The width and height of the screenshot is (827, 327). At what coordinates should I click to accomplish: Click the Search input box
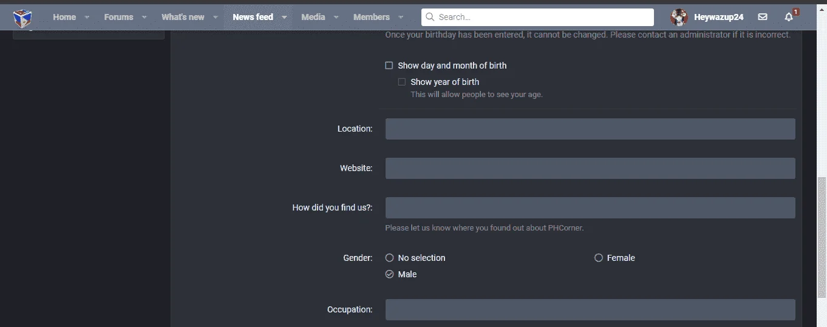pyautogui.click(x=537, y=17)
